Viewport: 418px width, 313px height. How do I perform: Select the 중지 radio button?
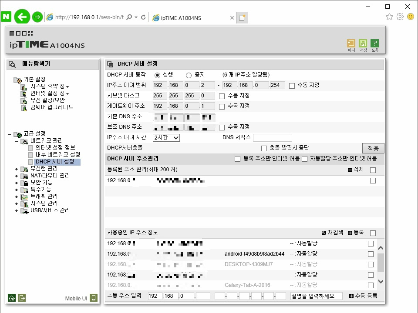[189, 75]
